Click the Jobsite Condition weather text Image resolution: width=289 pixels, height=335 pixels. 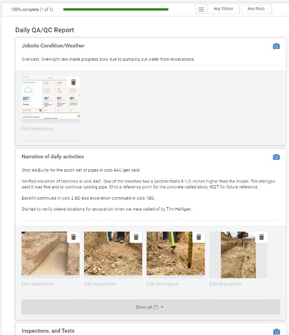[108, 59]
